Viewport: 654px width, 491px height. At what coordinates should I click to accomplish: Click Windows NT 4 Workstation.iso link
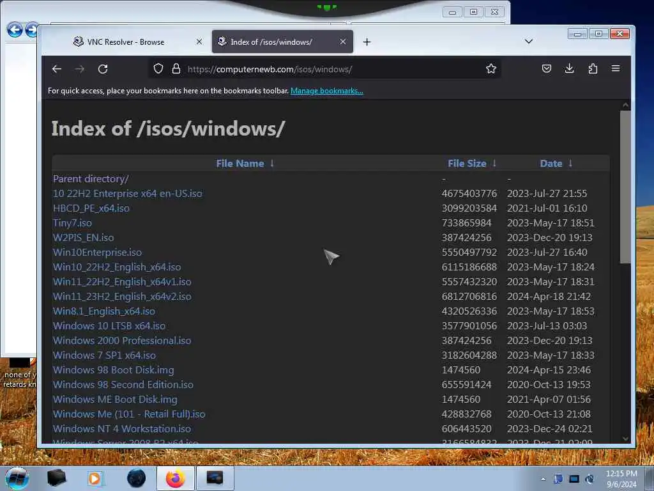[x=122, y=429]
